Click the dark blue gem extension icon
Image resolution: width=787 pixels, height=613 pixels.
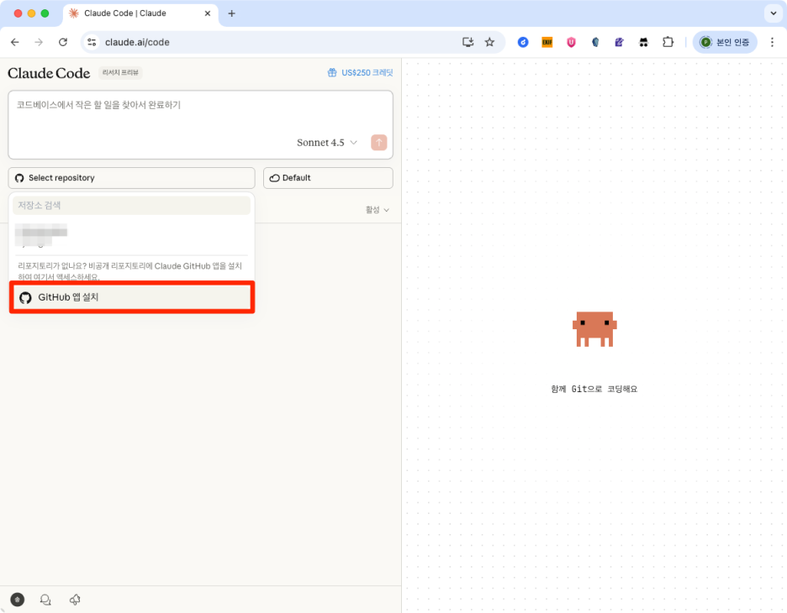[595, 42]
